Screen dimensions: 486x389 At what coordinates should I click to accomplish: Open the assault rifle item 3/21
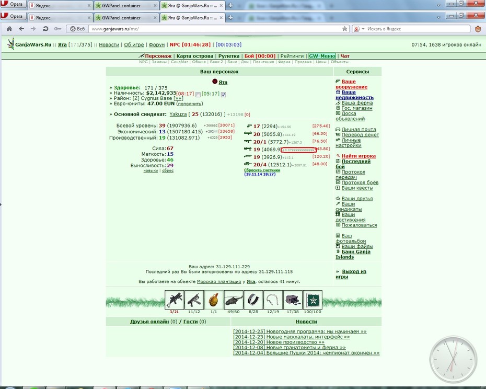point(174,300)
